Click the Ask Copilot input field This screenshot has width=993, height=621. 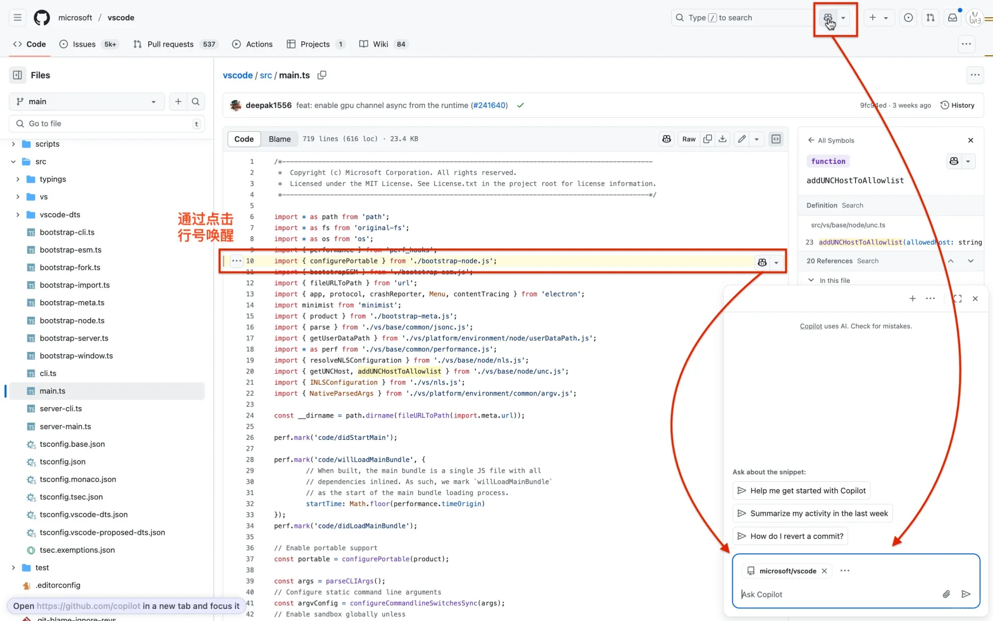coord(833,594)
